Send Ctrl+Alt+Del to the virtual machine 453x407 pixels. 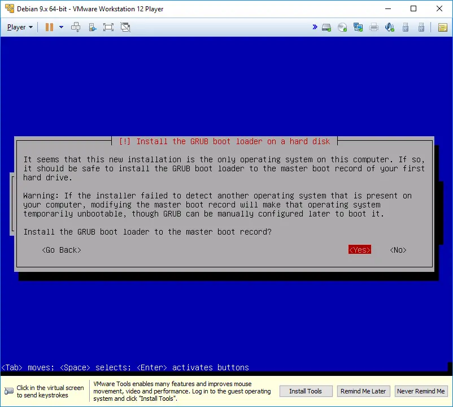(76, 27)
